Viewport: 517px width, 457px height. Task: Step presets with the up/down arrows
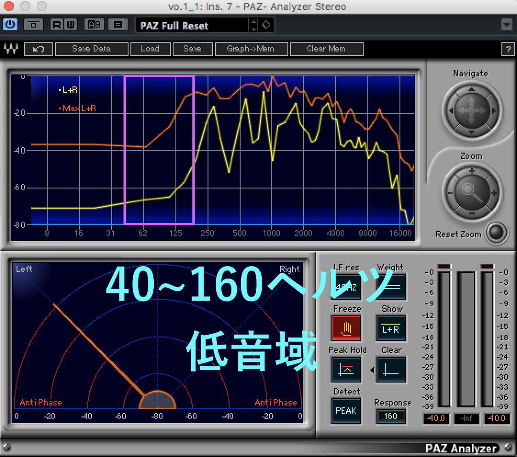tap(253, 25)
